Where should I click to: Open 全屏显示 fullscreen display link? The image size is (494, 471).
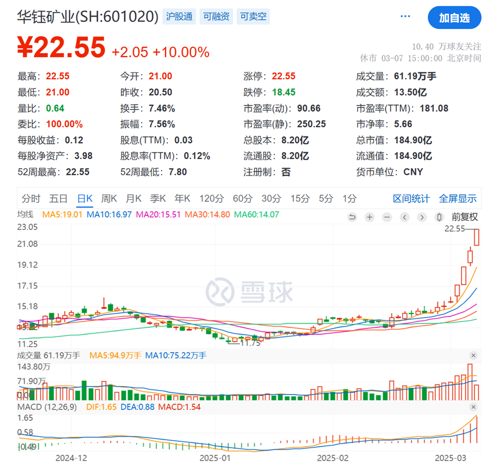coord(460,198)
